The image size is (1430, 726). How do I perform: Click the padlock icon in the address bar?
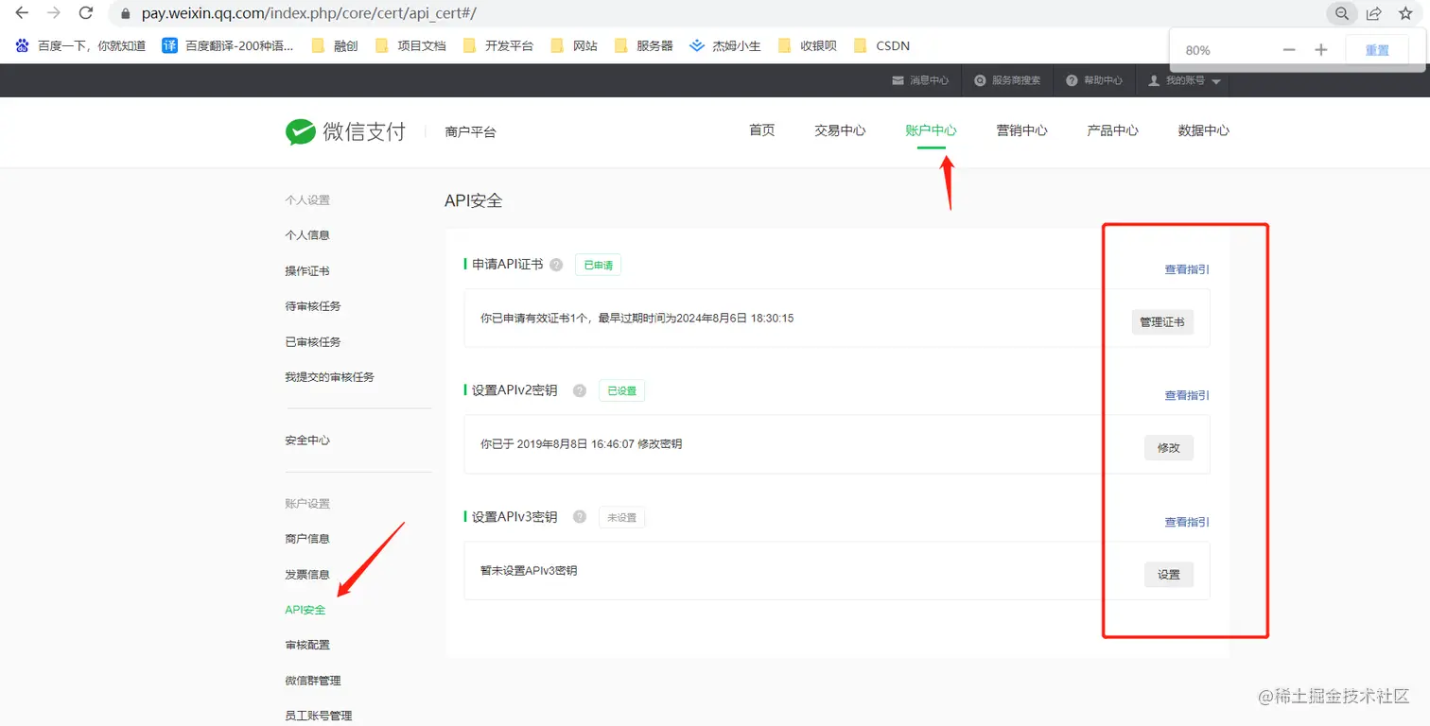pos(126,14)
